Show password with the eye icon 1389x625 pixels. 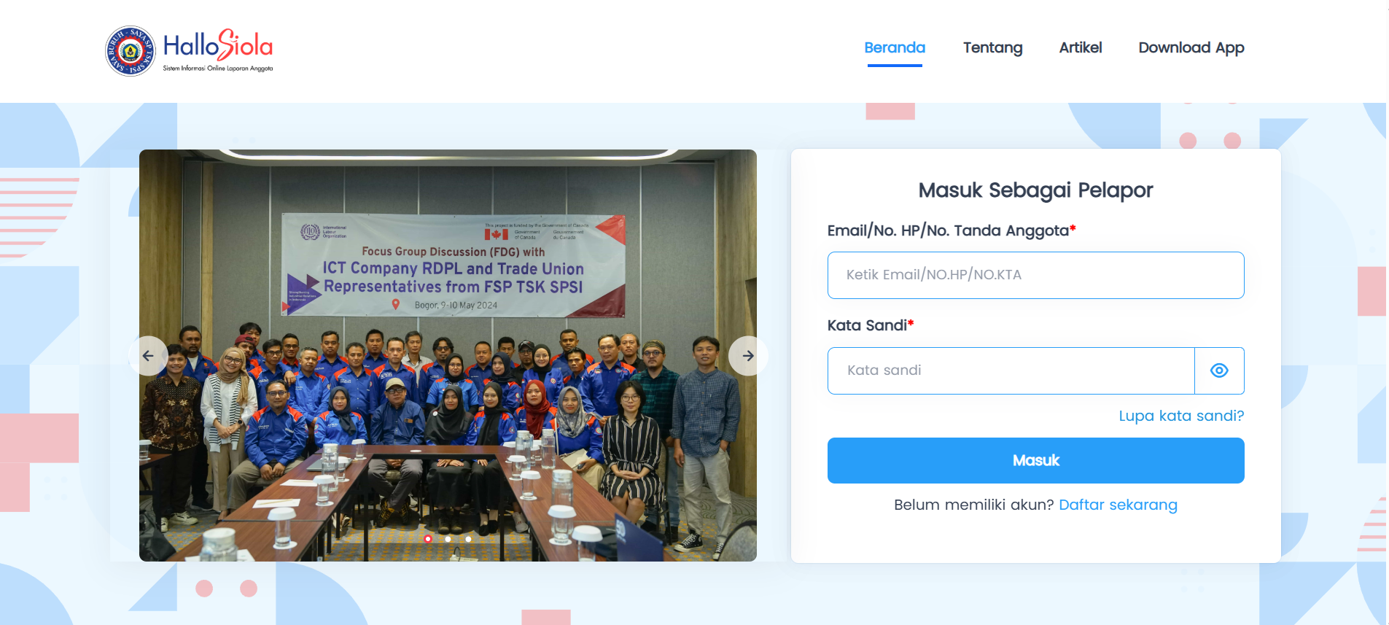pyautogui.click(x=1219, y=370)
